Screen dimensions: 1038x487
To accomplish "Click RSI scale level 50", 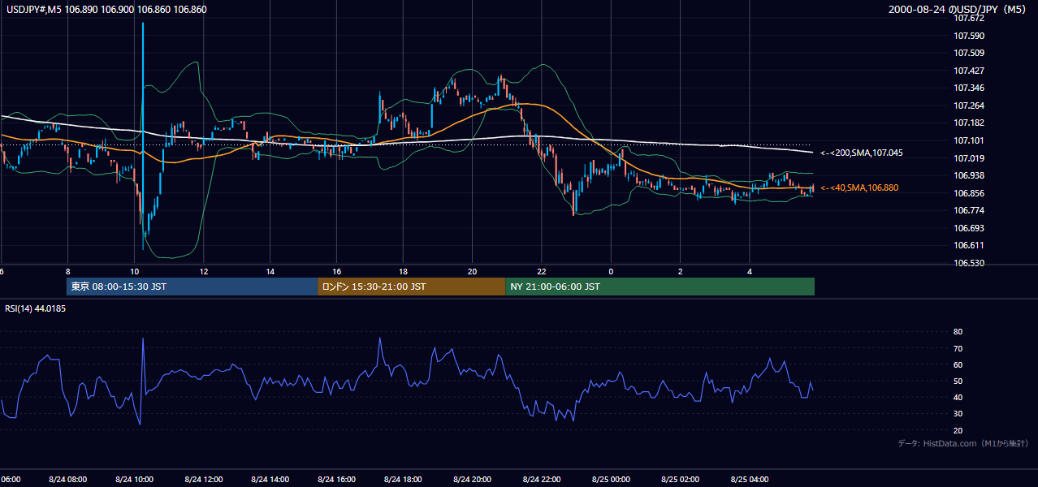I will [x=958, y=381].
